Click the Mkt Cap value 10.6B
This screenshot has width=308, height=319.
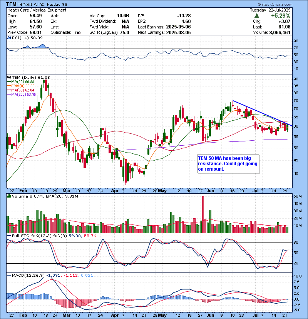pos(123,16)
